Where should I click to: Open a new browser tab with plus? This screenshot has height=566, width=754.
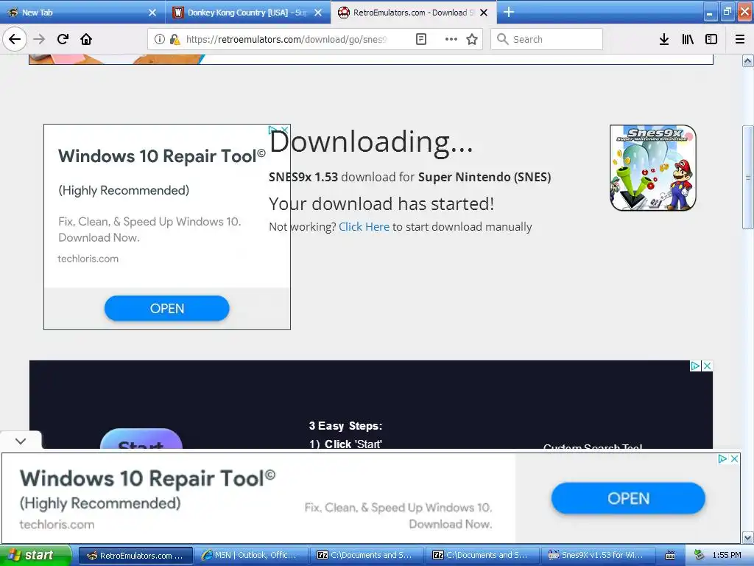coord(509,12)
